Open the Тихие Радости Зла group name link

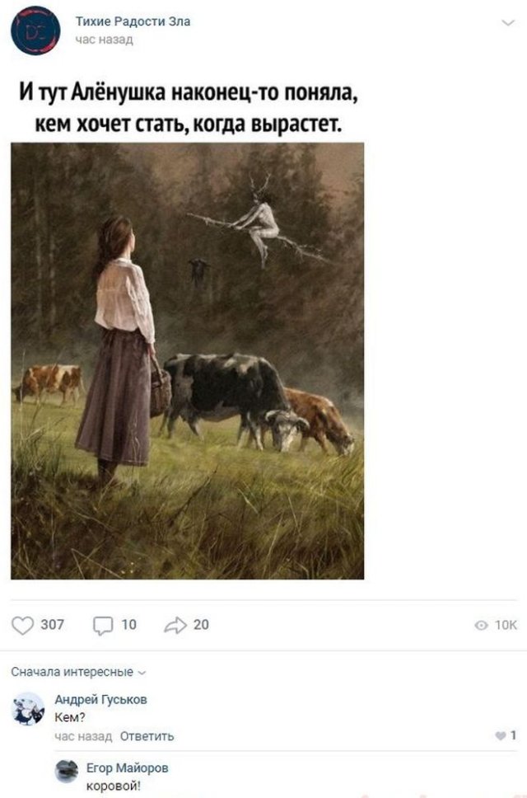tap(132, 21)
